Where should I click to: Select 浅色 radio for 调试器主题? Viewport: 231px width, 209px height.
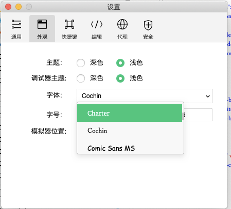(120, 78)
